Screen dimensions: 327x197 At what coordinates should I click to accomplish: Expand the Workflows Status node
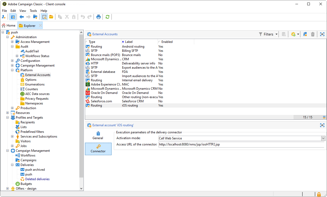click(x=17, y=56)
